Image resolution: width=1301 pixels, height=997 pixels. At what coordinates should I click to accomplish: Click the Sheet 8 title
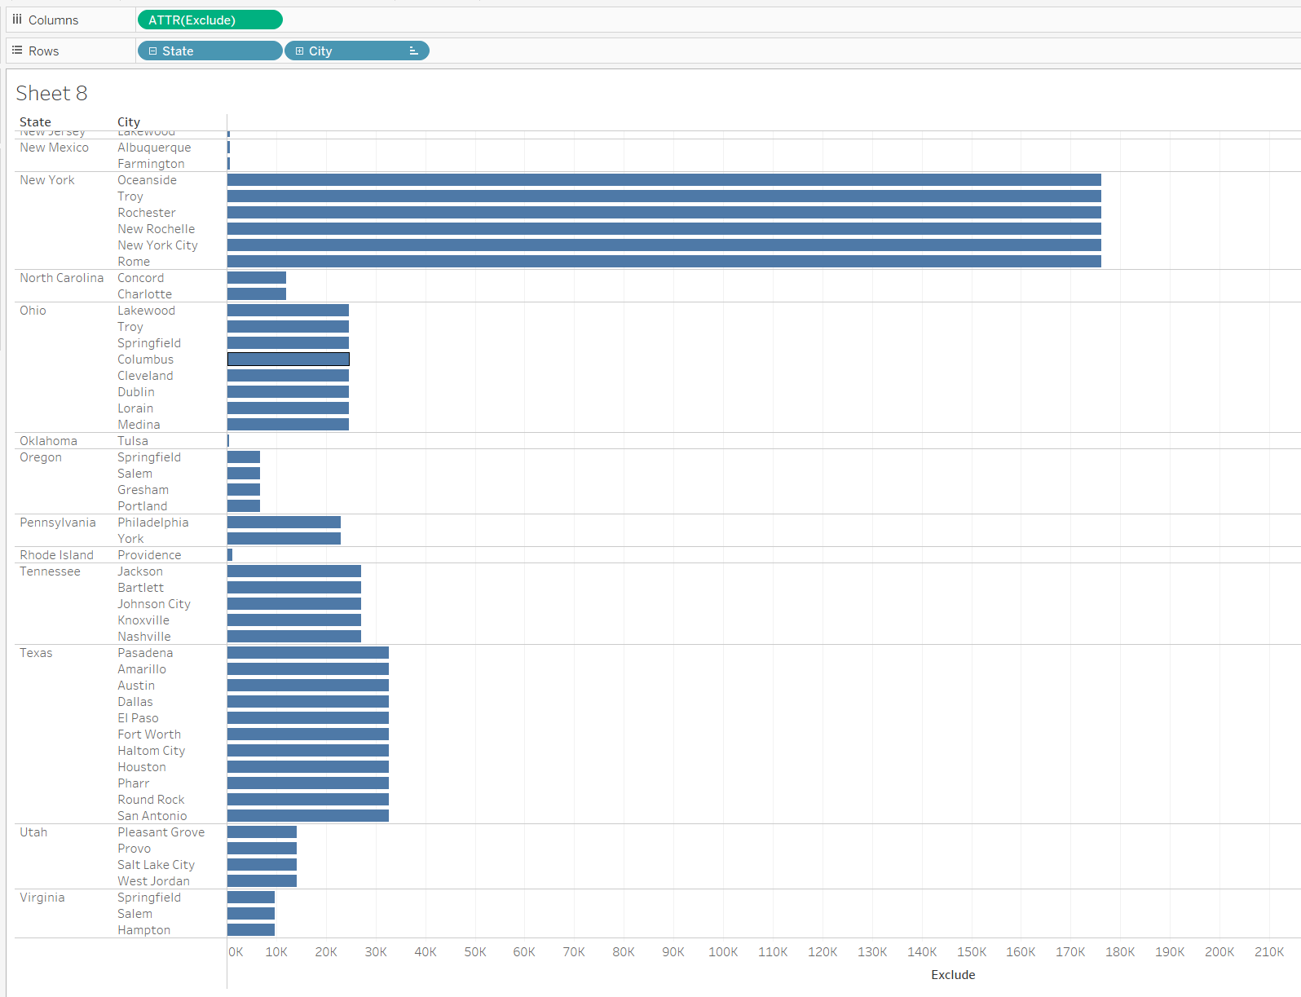pos(51,93)
